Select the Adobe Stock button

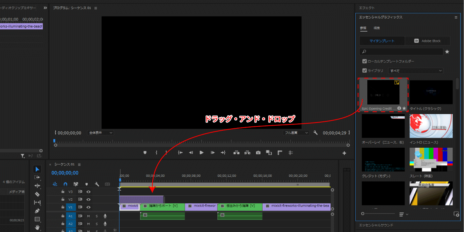[x=428, y=41]
